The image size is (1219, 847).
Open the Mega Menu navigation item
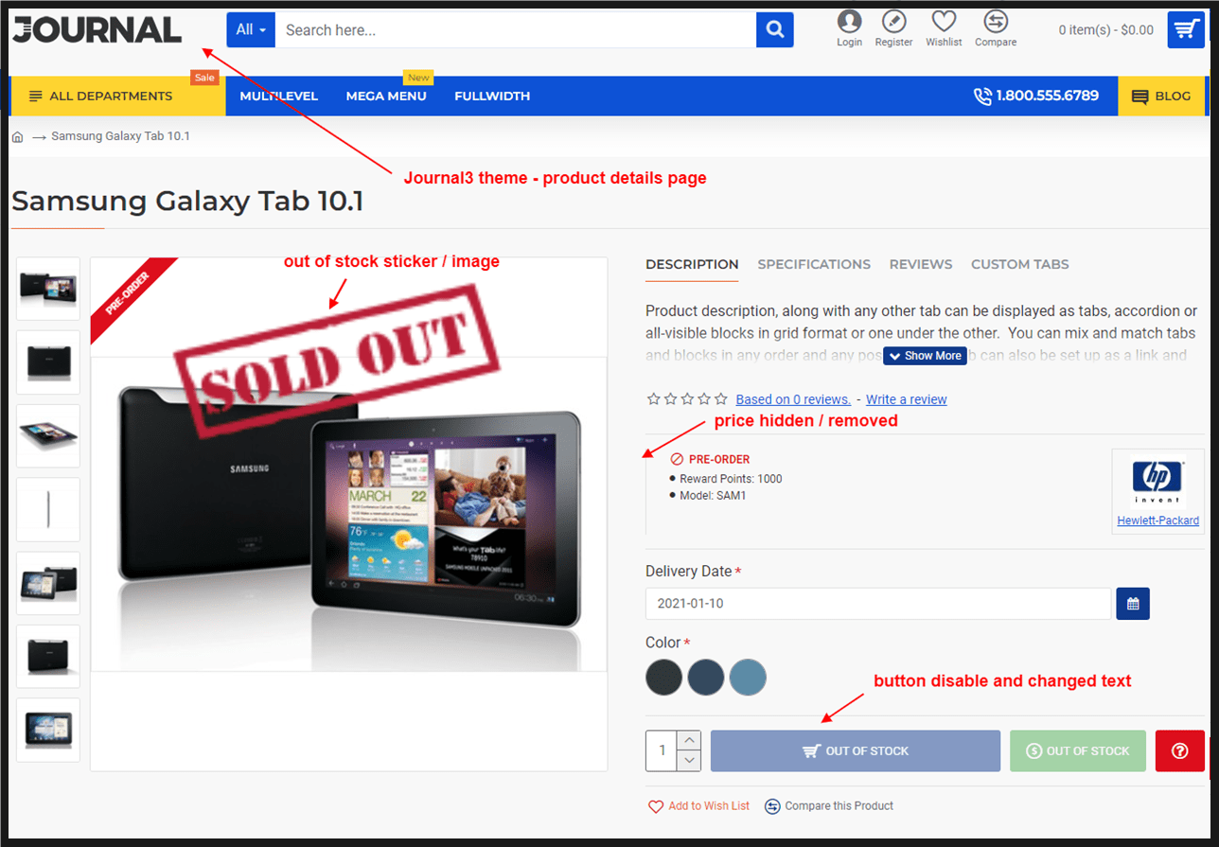(x=386, y=96)
